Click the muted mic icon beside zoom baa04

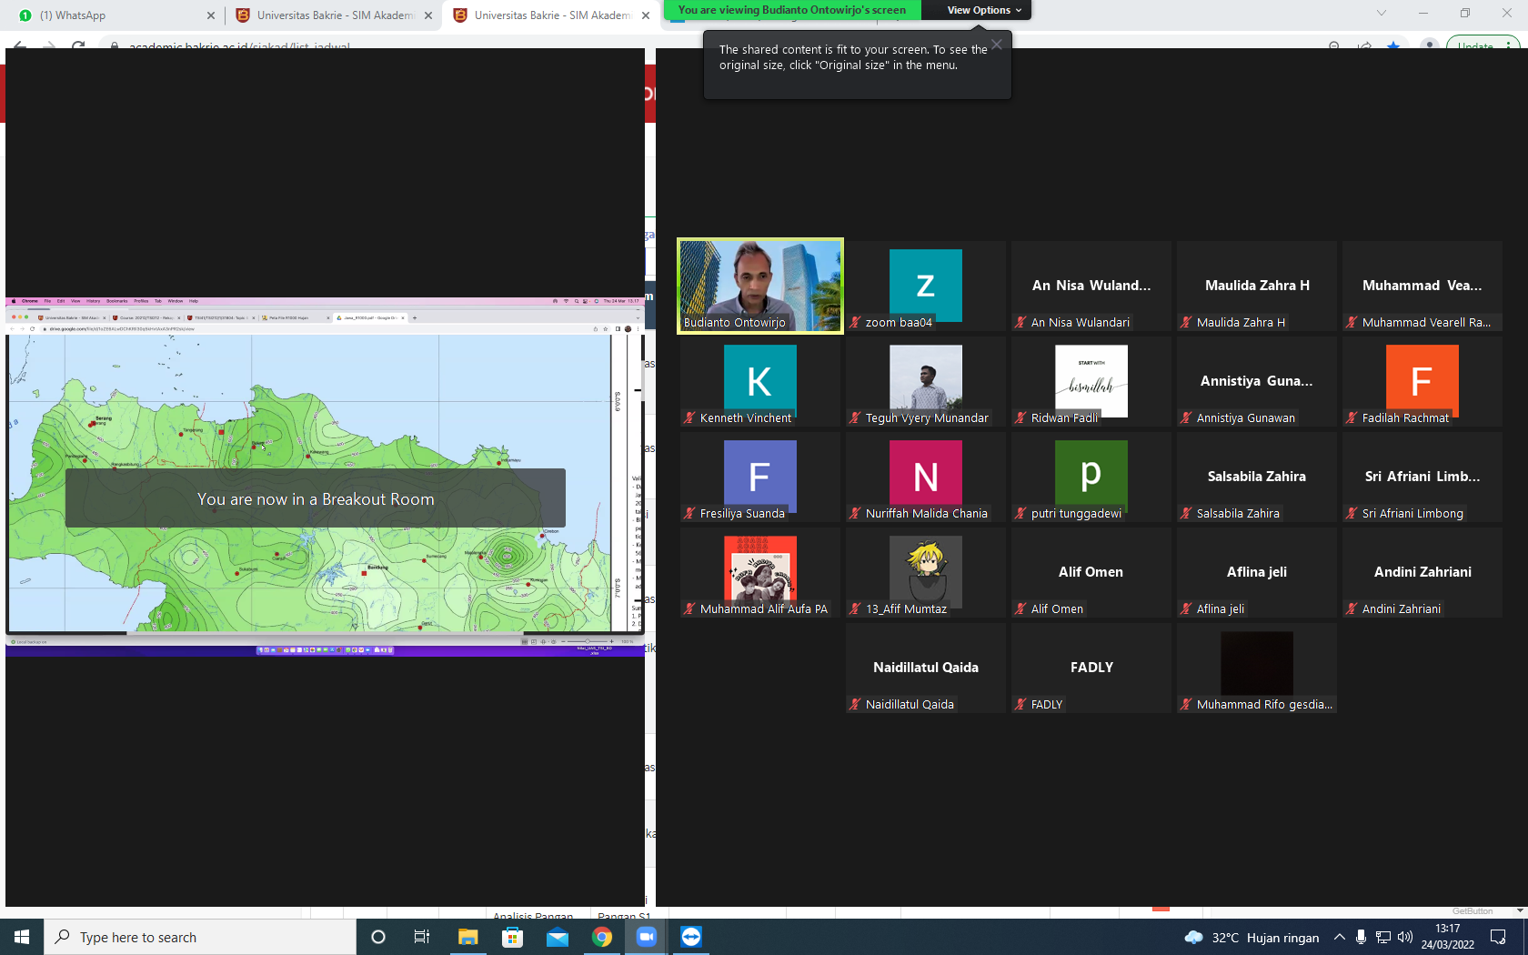(x=855, y=322)
